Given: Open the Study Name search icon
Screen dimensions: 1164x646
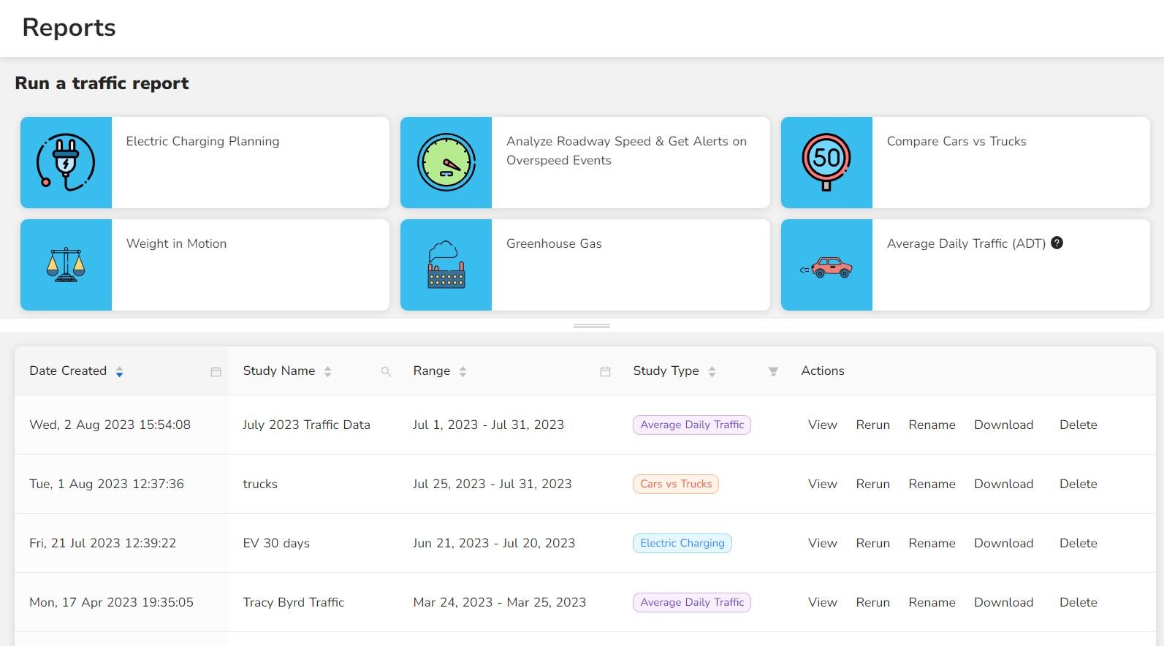Looking at the screenshot, I should click(x=386, y=372).
